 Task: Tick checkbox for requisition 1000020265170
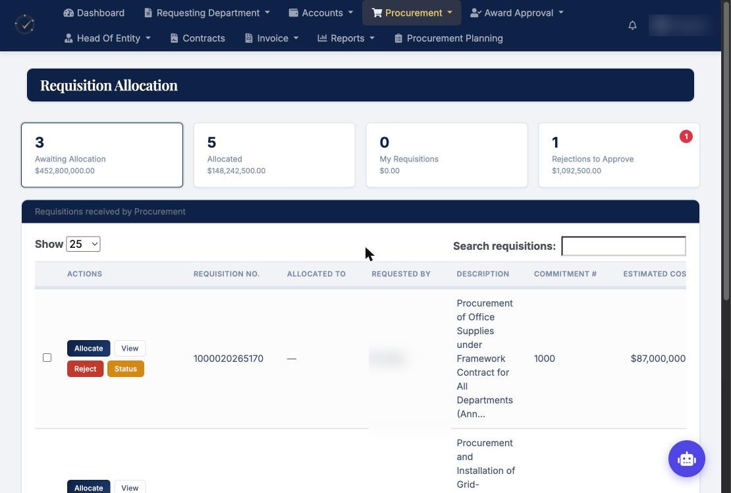(x=47, y=358)
